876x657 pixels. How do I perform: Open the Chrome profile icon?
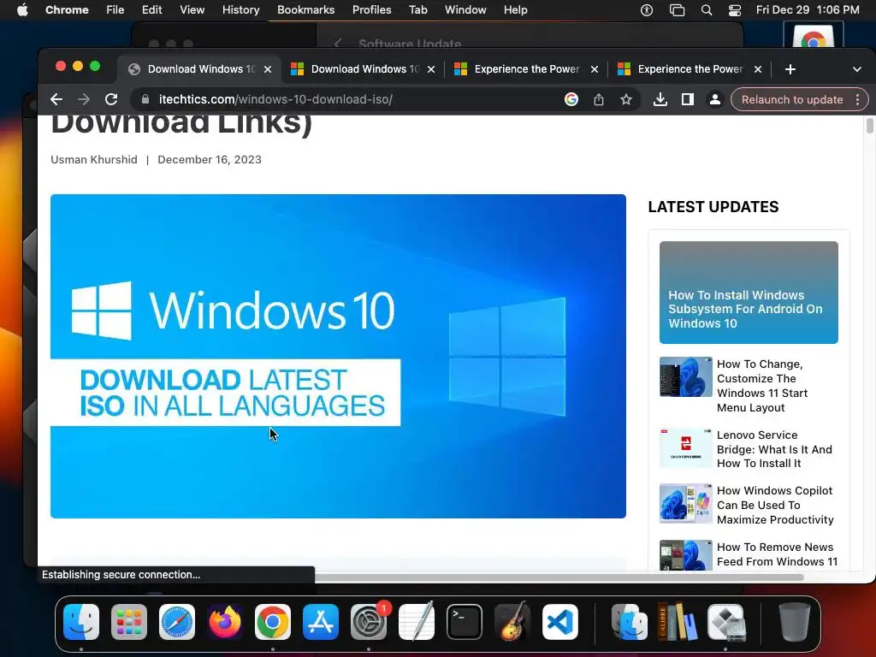click(714, 99)
